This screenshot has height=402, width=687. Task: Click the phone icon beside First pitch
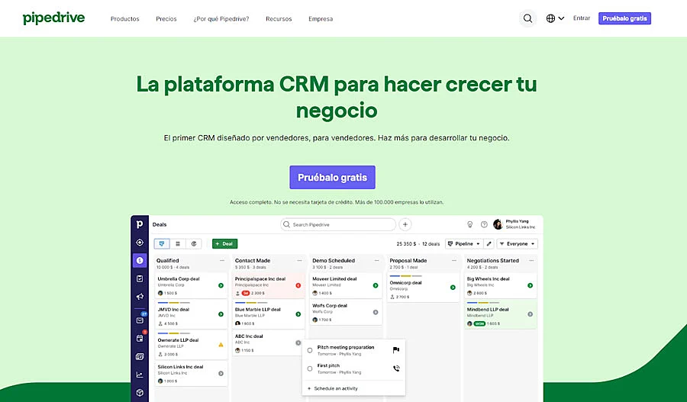click(396, 368)
